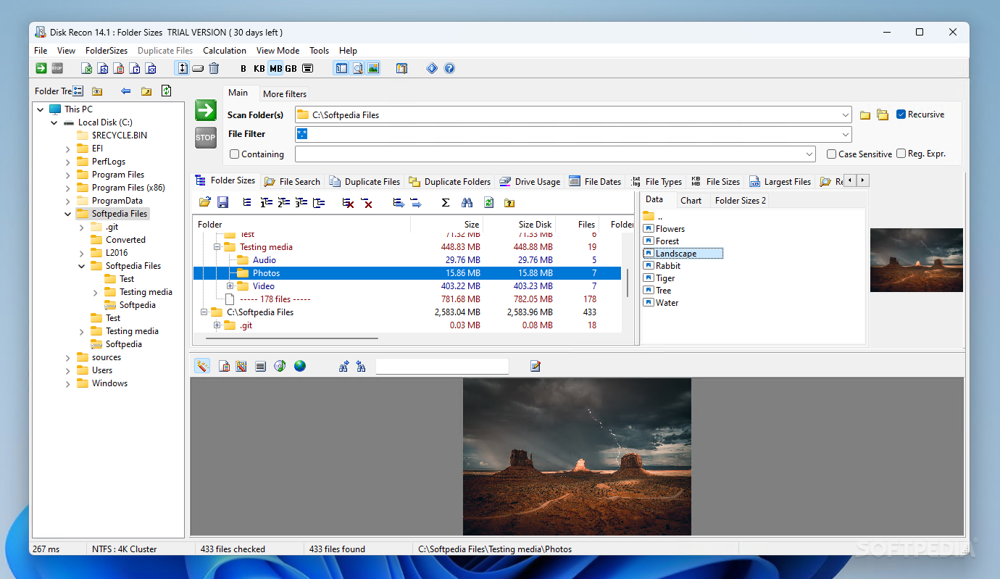Open the Chart tab
Viewport: 1000px width, 579px height.
(691, 201)
